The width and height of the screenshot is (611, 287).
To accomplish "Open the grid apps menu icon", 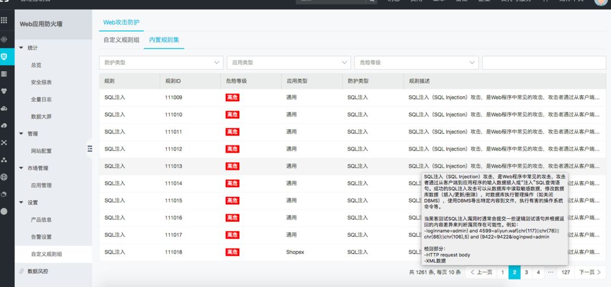I will pyautogui.click(x=5, y=20).
